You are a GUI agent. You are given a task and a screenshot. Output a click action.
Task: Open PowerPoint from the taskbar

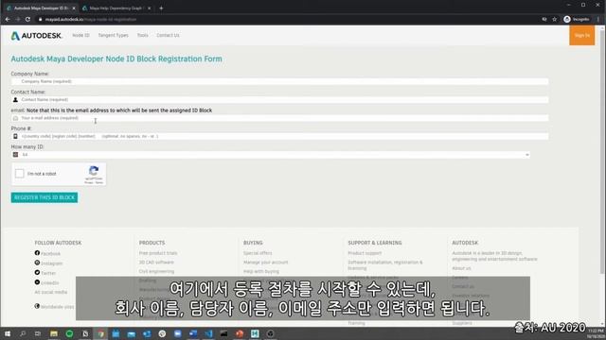point(240,333)
